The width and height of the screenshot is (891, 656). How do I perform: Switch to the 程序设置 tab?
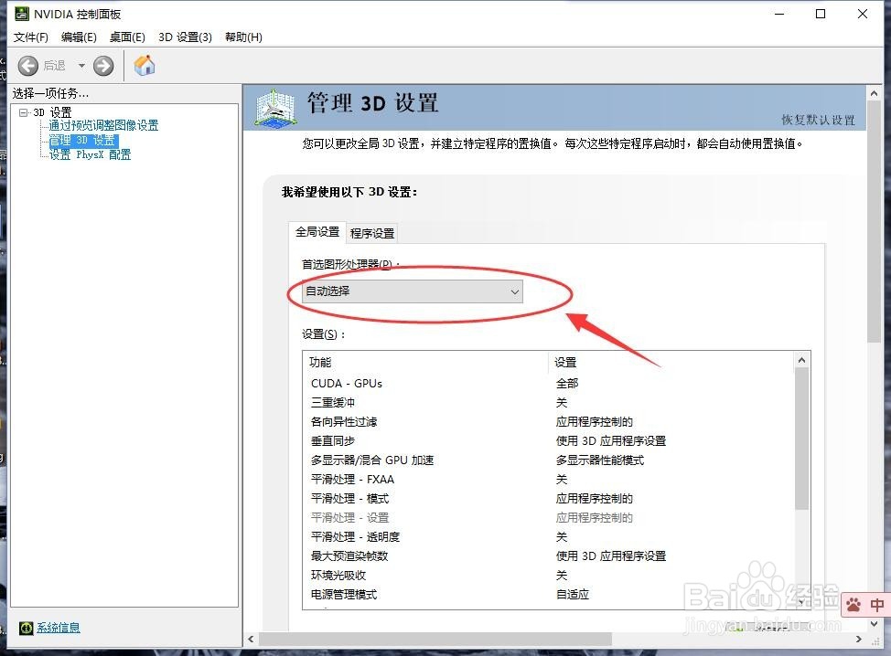370,233
